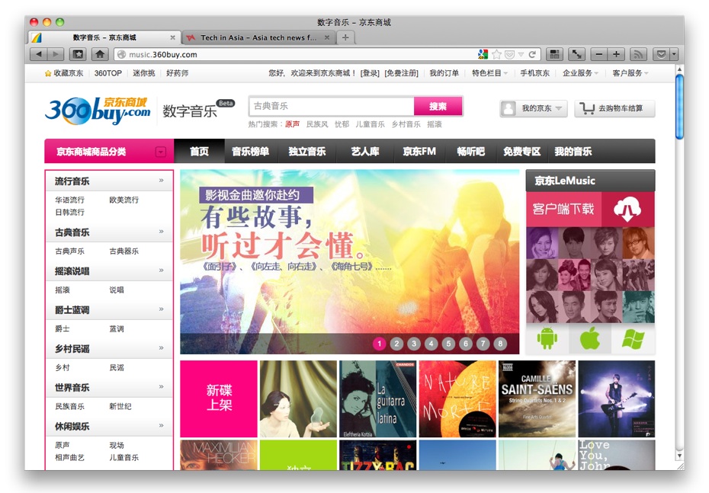Download the Apple client app

pyautogui.click(x=589, y=338)
